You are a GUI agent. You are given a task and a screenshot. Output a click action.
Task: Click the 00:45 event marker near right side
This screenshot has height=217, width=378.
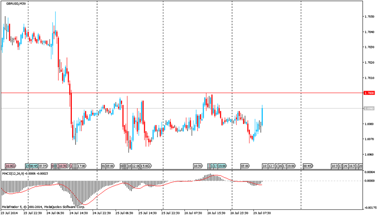coord(308,166)
